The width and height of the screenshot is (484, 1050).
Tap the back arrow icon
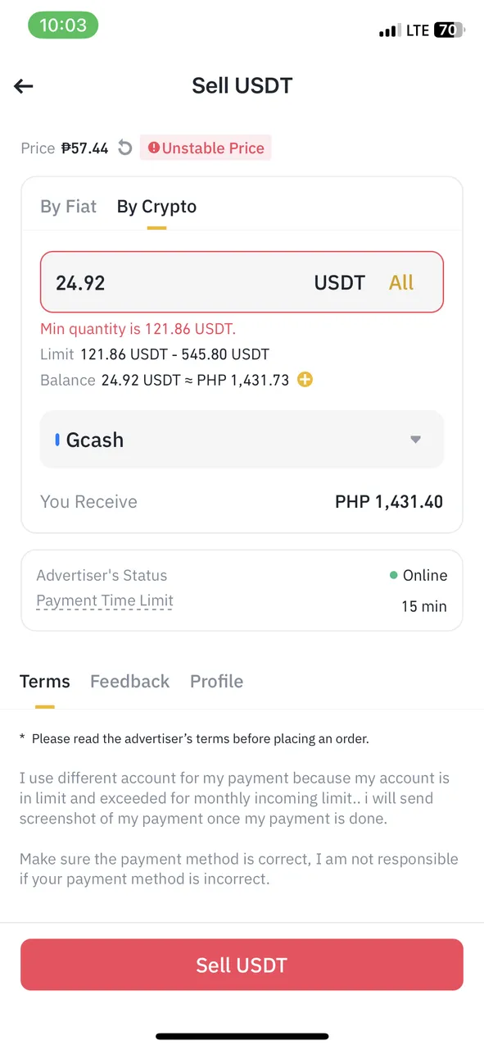click(24, 85)
